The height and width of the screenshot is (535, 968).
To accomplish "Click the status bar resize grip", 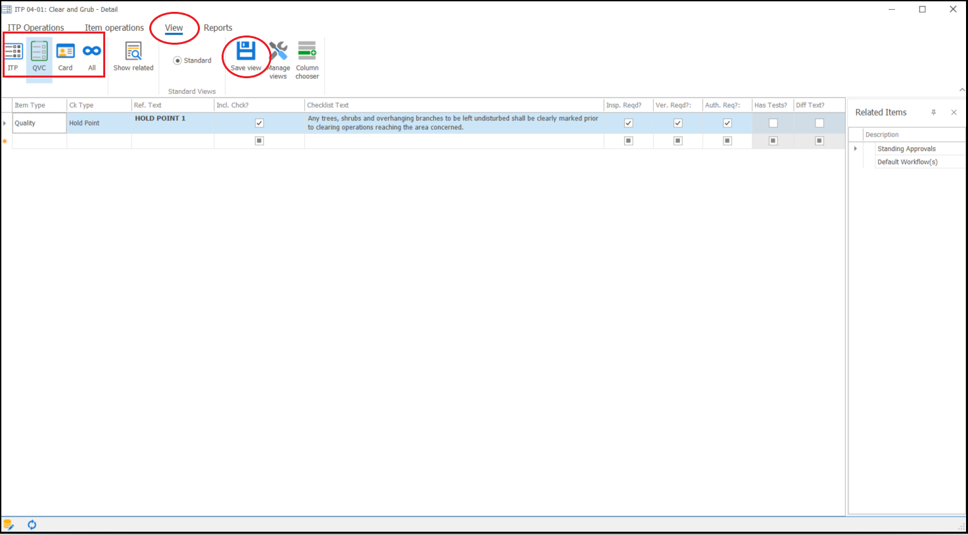I will pos(961,526).
